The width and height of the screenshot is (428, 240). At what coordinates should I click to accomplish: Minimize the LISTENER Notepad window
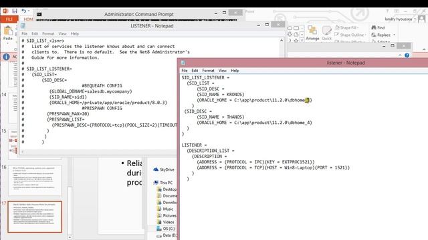tap(258, 25)
